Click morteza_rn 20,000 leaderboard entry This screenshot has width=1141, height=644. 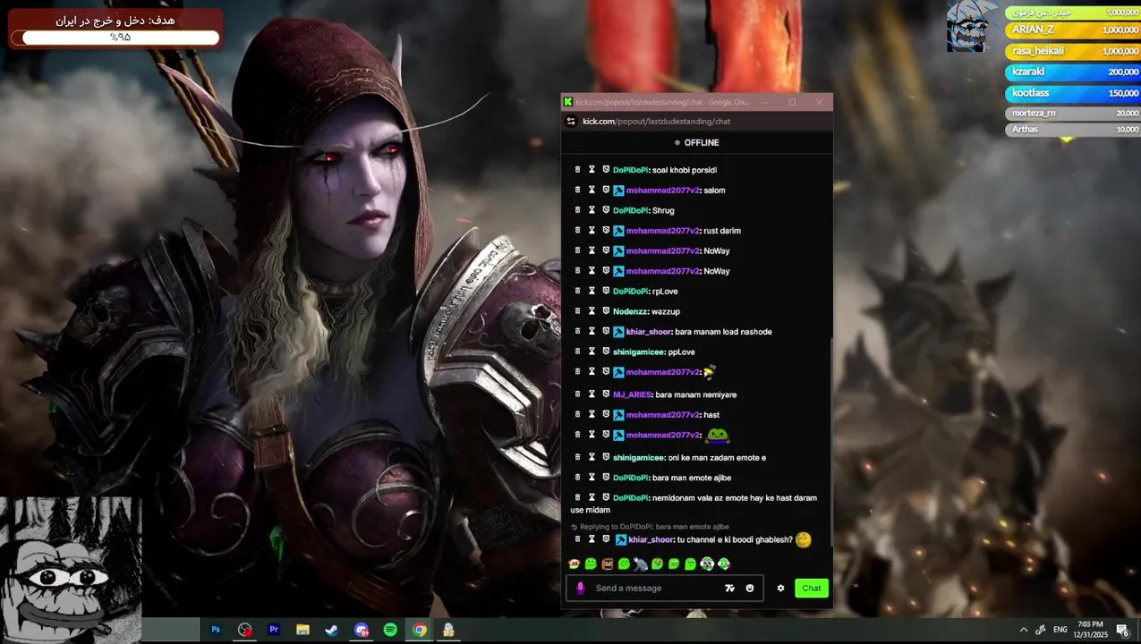(x=1073, y=113)
